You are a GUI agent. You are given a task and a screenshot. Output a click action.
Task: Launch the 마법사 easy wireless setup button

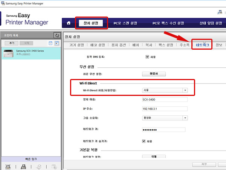click(154, 74)
